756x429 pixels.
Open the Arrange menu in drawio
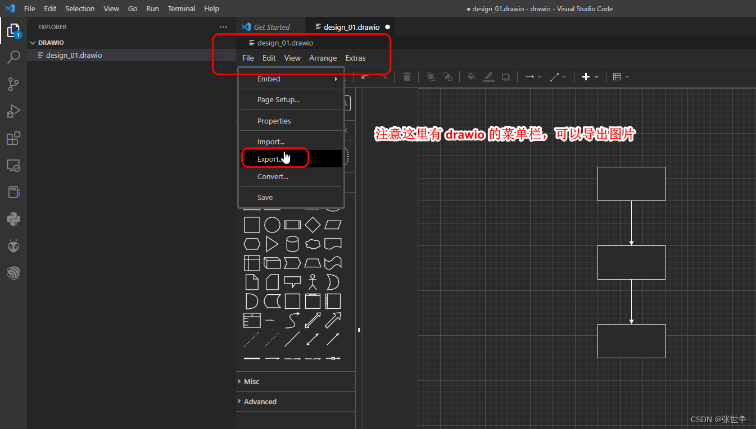tap(323, 58)
